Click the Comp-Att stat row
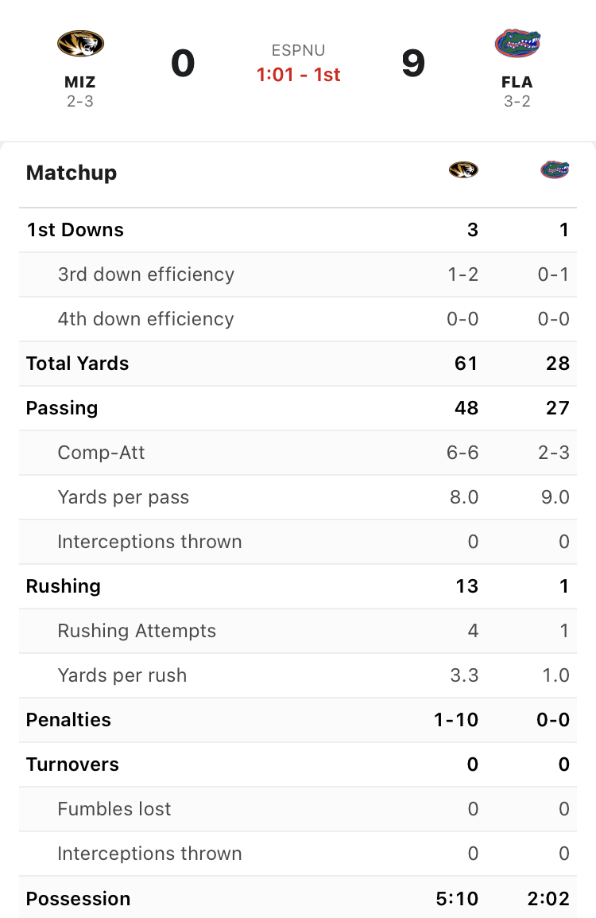 [x=298, y=453]
